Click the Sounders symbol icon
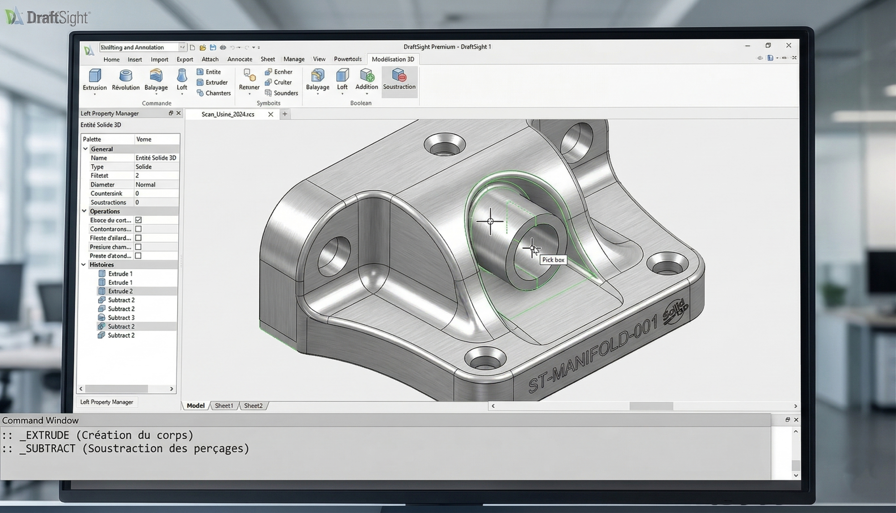The height and width of the screenshot is (513, 896). pyautogui.click(x=268, y=93)
